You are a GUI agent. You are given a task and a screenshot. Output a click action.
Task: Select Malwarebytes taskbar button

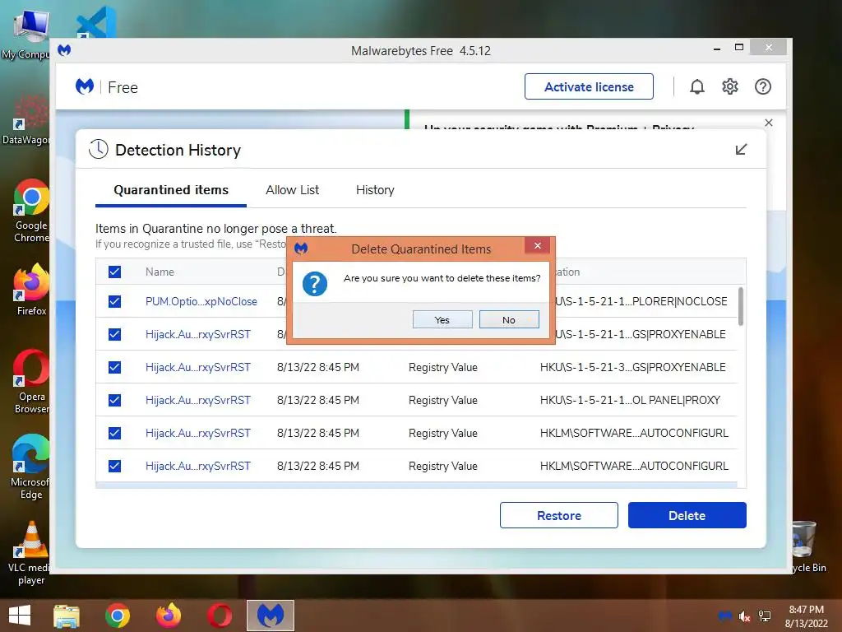pyautogui.click(x=270, y=616)
